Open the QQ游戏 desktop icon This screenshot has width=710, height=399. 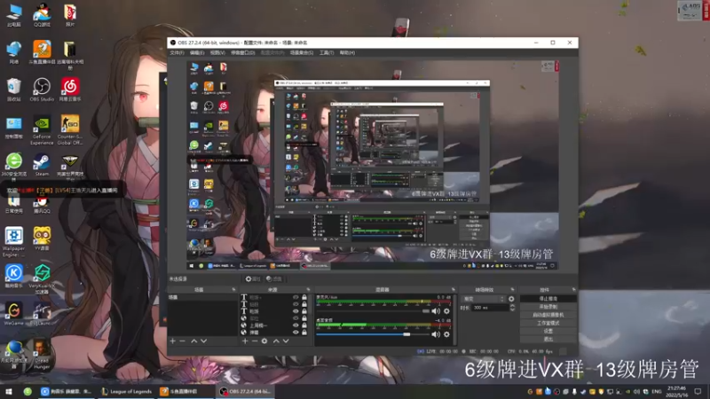pyautogui.click(x=42, y=15)
